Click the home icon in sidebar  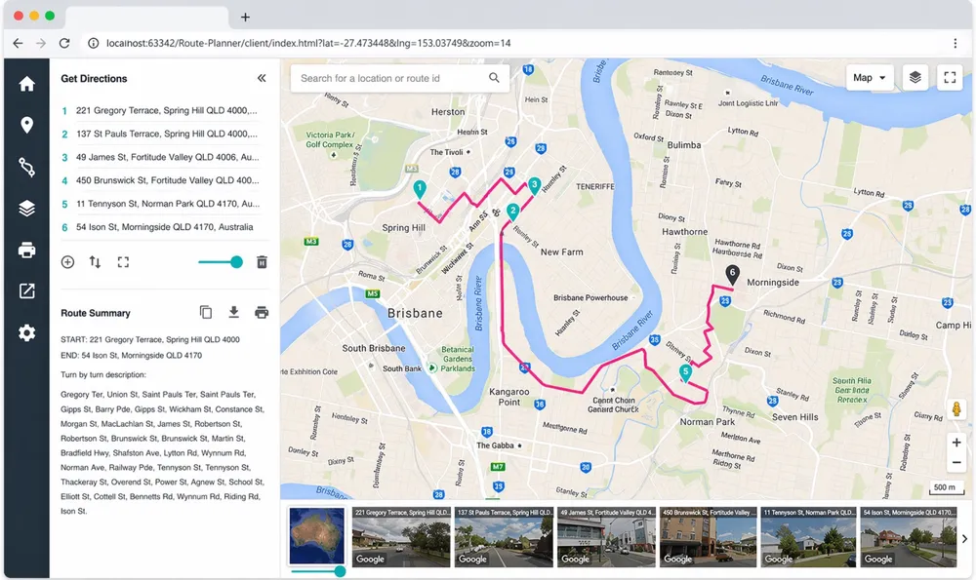(x=26, y=84)
